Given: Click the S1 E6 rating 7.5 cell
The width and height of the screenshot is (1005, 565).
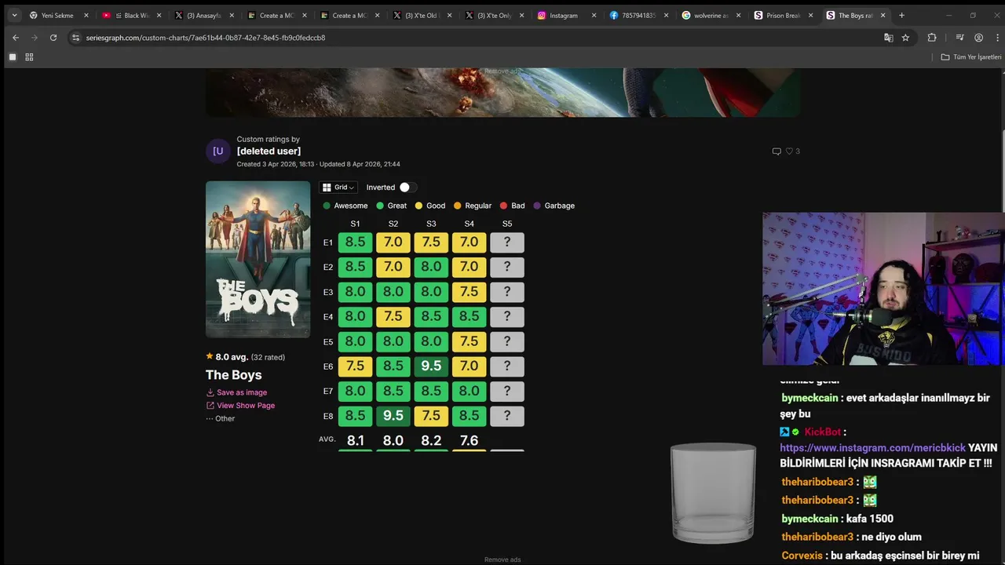Looking at the screenshot, I should coord(355,366).
